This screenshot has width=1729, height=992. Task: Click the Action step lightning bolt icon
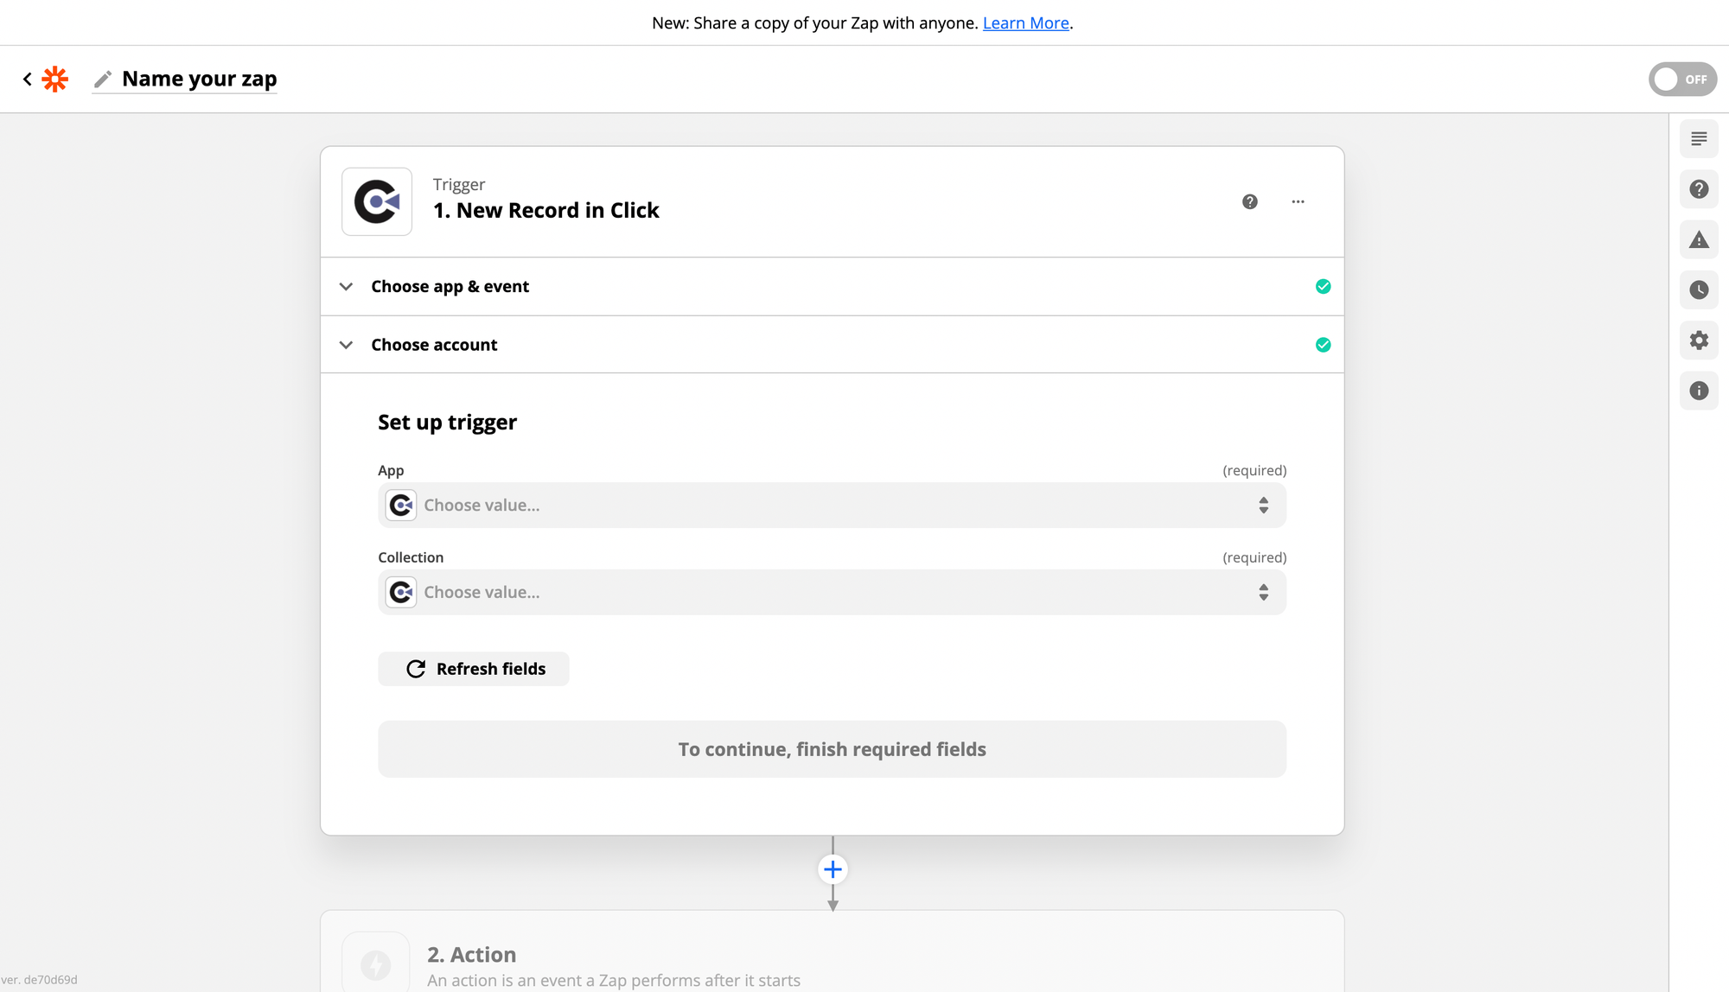pyautogui.click(x=376, y=964)
